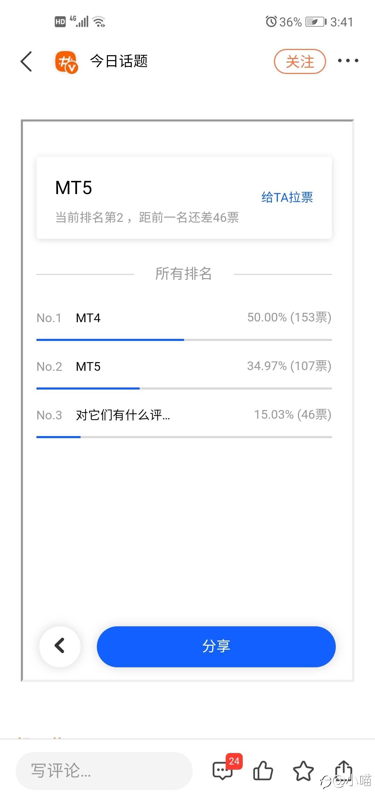
Task: Tap the 关注 follow button
Action: pos(300,61)
